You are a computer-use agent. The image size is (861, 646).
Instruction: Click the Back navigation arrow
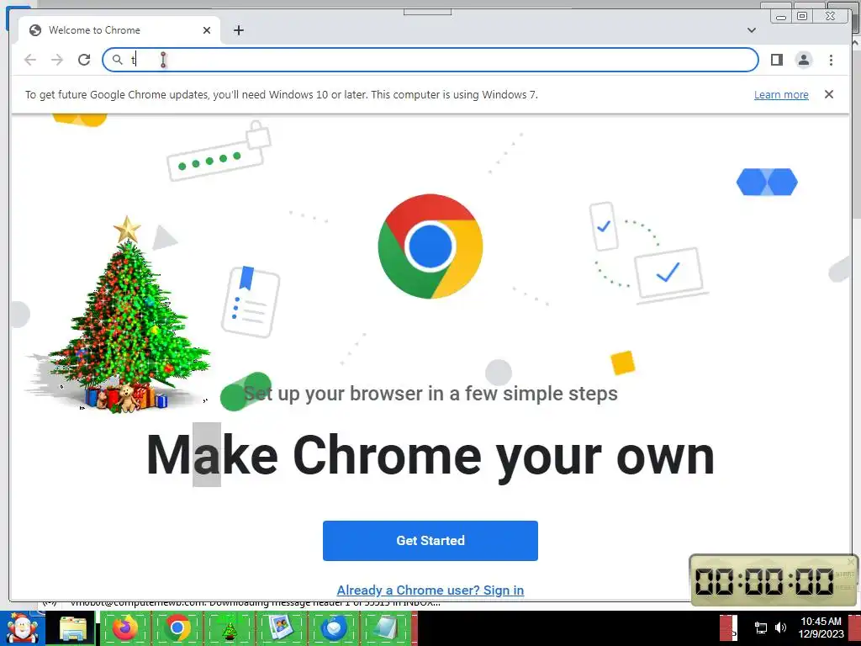coord(30,60)
